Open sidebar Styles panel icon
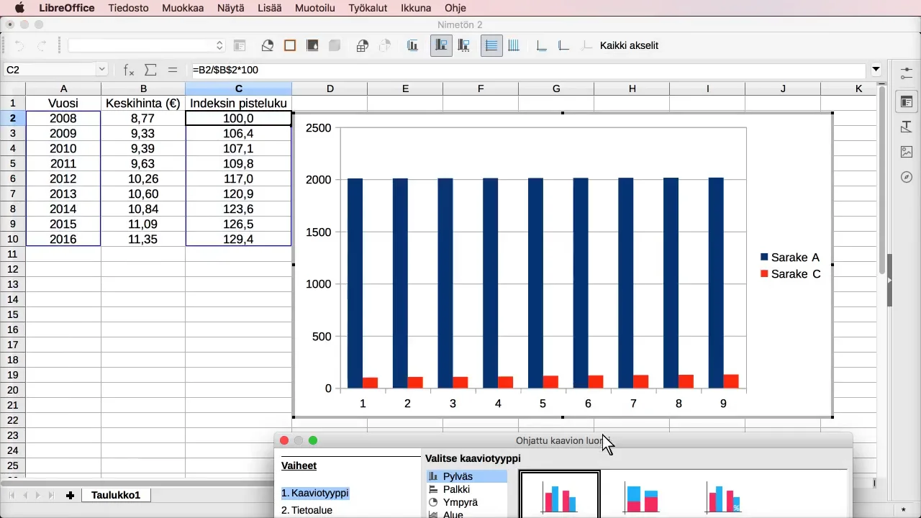 907,127
